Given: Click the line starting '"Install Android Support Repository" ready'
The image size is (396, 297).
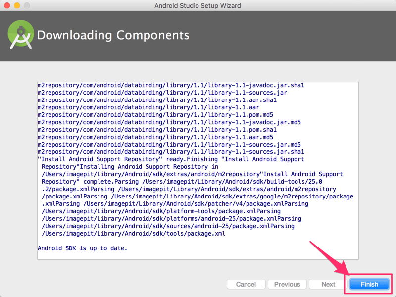Looking at the screenshot, I should tap(171, 159).
